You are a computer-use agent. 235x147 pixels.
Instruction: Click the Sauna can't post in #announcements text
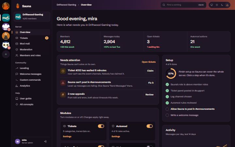pos(89,82)
